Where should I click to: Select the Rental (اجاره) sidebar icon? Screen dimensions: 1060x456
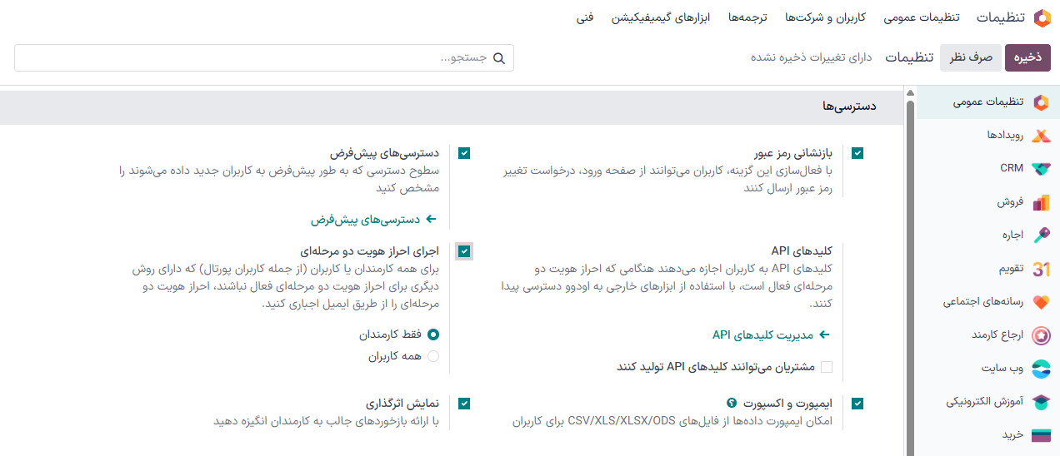point(1041,235)
